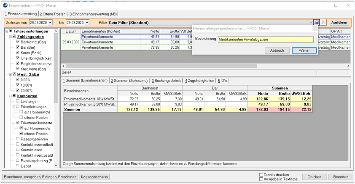This screenshot has width=355, height=184.
Task: Click the filter tree scroll-down arrow
Action: click(56, 165)
